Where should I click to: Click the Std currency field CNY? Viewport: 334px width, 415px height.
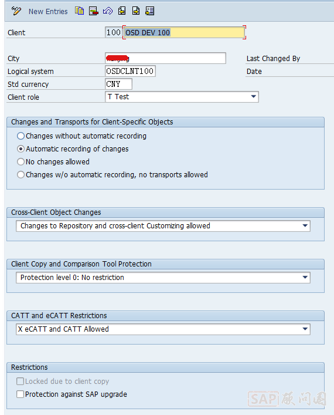[118, 84]
